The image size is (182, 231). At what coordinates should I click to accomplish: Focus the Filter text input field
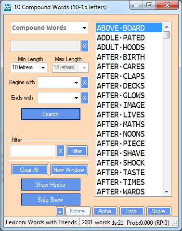coord(33,151)
